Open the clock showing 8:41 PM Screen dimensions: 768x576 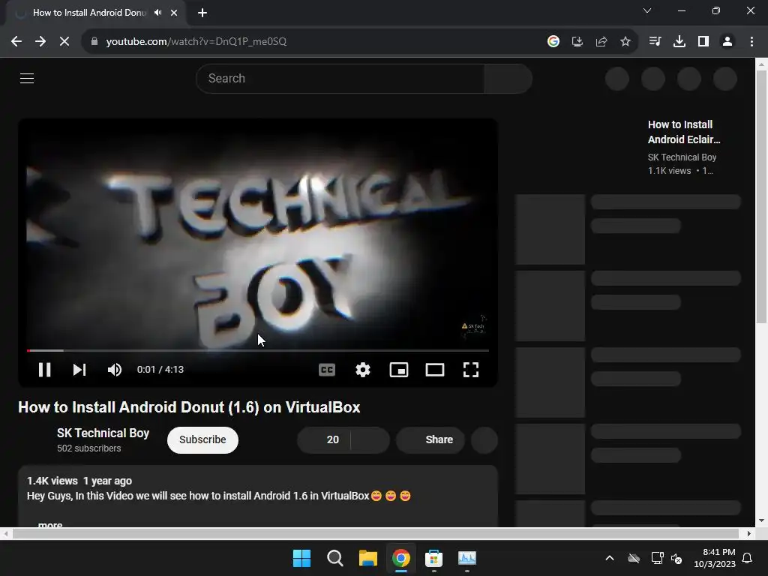tap(715, 558)
